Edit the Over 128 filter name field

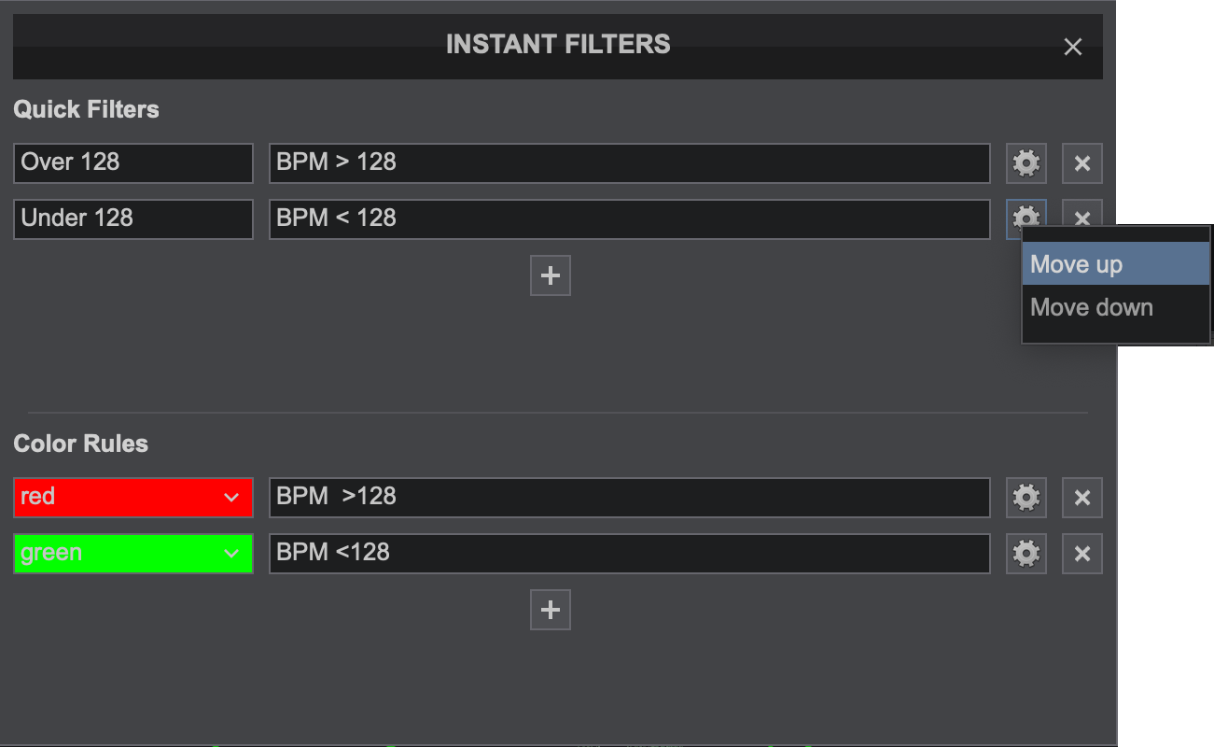pyautogui.click(x=133, y=163)
